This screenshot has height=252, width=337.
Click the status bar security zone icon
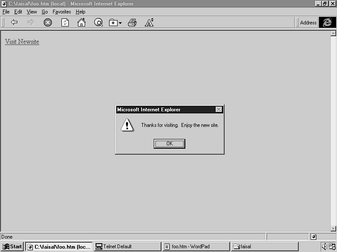point(314,236)
